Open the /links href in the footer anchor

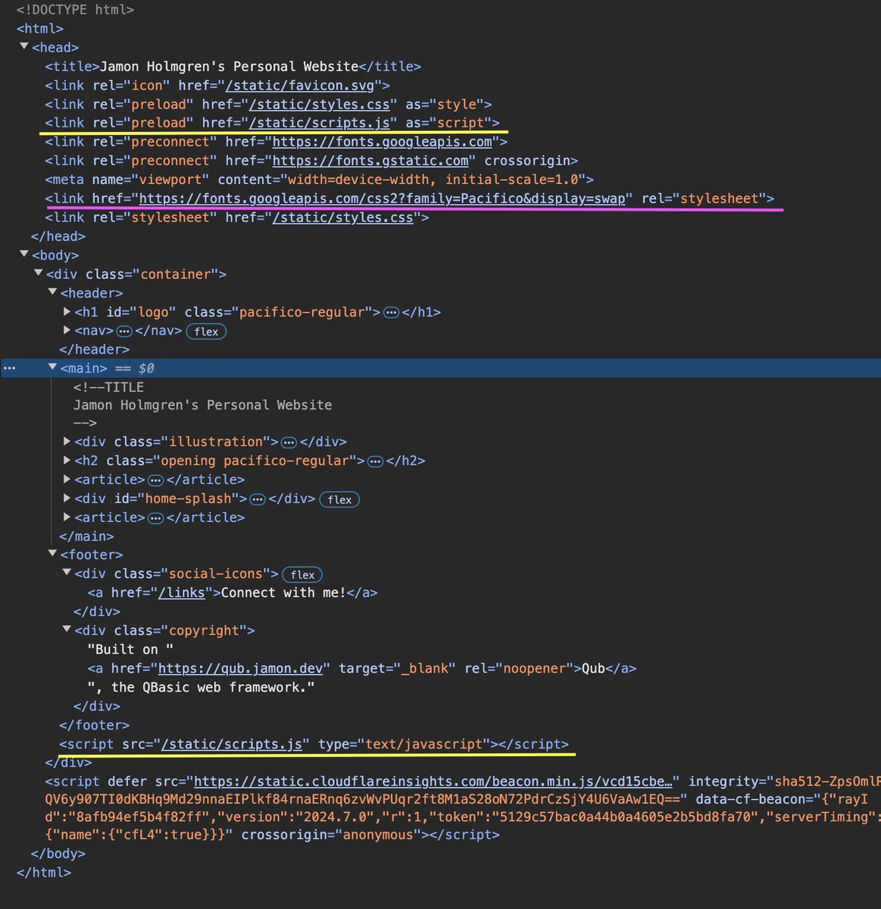coord(181,592)
